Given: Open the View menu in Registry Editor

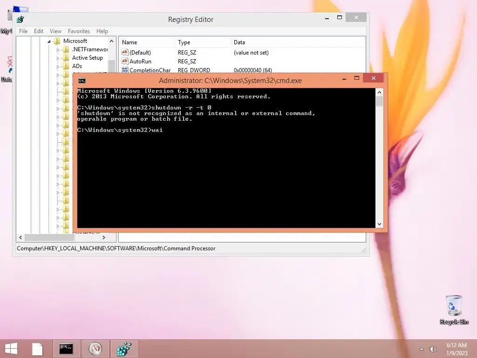Looking at the screenshot, I should coord(55,31).
